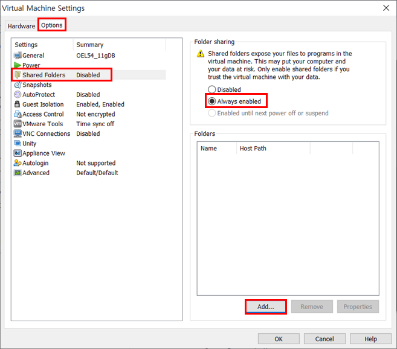Click the Cancel button
397x349 pixels.
324,339
